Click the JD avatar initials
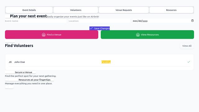This screenshot has height=112, width=199. point(10,62)
